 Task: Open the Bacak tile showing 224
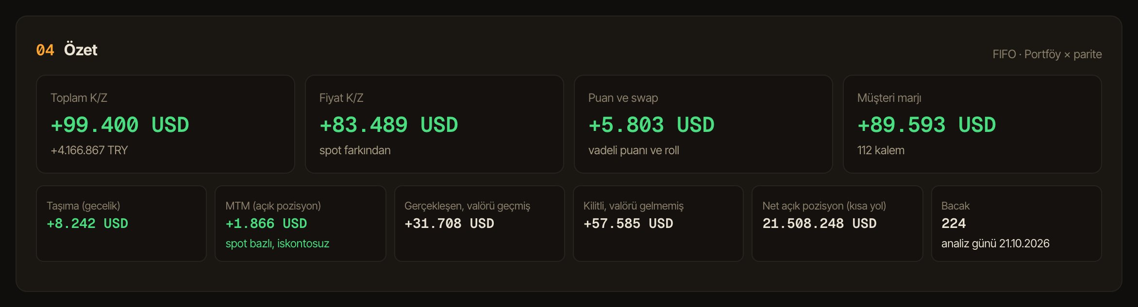click(1017, 224)
